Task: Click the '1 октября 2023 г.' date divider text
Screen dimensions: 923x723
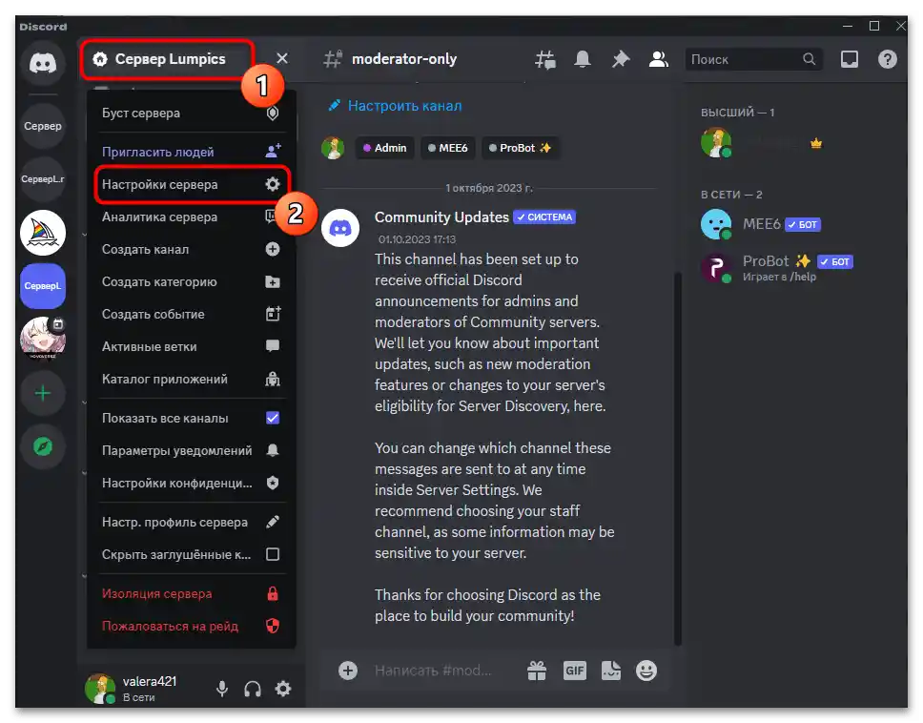Action: coord(488,189)
